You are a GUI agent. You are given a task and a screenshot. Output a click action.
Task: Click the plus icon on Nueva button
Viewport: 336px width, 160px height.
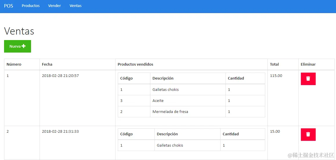(24, 46)
